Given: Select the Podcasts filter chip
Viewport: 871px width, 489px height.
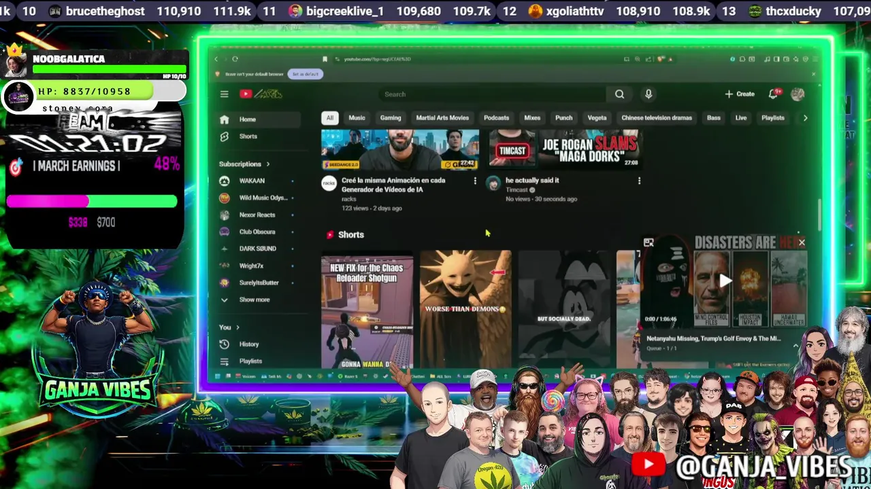Looking at the screenshot, I should tap(496, 118).
